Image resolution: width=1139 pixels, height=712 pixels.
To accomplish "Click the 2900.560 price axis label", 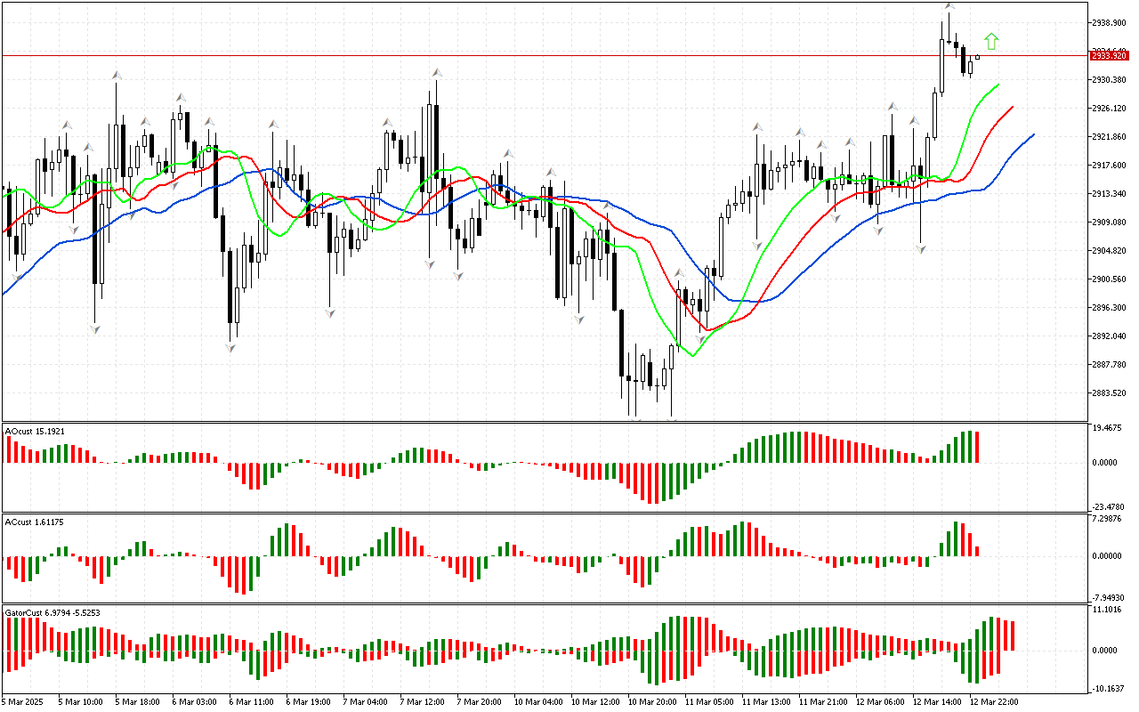I will coord(1110,279).
